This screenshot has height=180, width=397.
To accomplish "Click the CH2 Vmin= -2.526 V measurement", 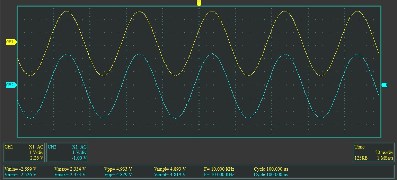I will coord(20,174).
